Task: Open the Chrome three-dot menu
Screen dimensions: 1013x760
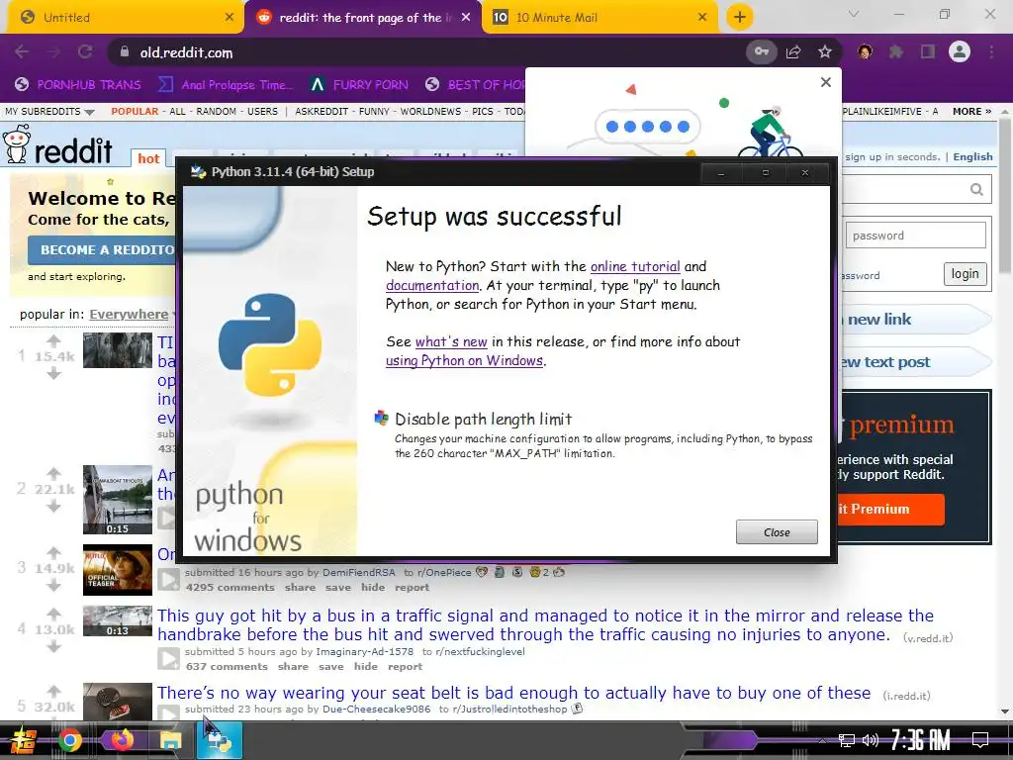Action: pyautogui.click(x=991, y=51)
